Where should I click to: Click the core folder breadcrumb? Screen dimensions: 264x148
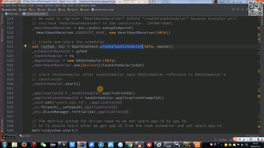[23, 10]
